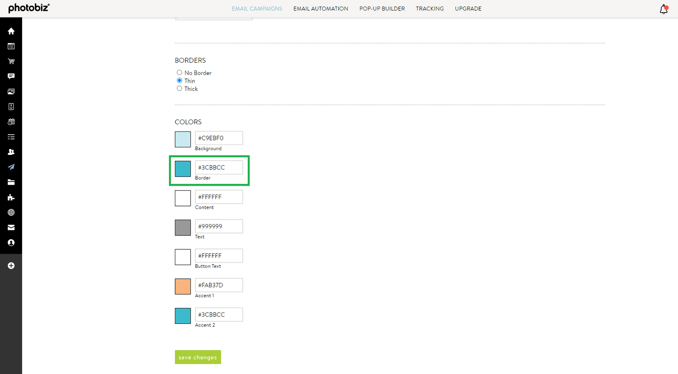Open the globe domains sidebar icon

coord(11,212)
